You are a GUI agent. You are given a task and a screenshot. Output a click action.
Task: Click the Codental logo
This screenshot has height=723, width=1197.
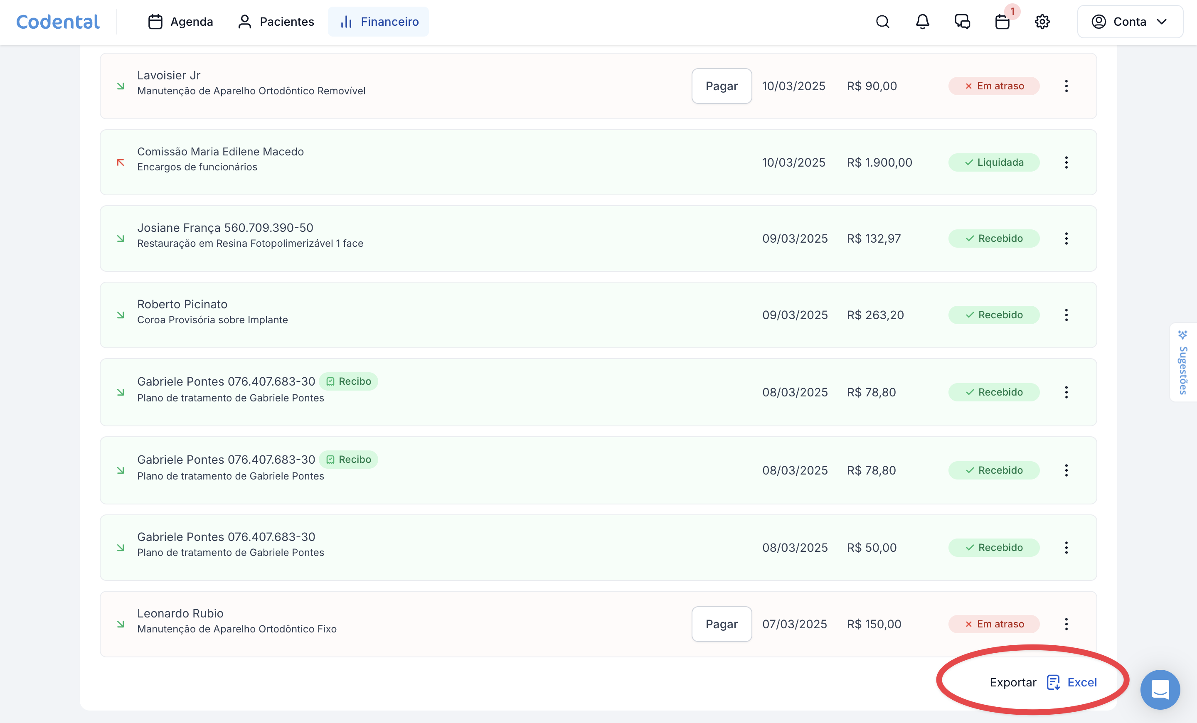[58, 22]
